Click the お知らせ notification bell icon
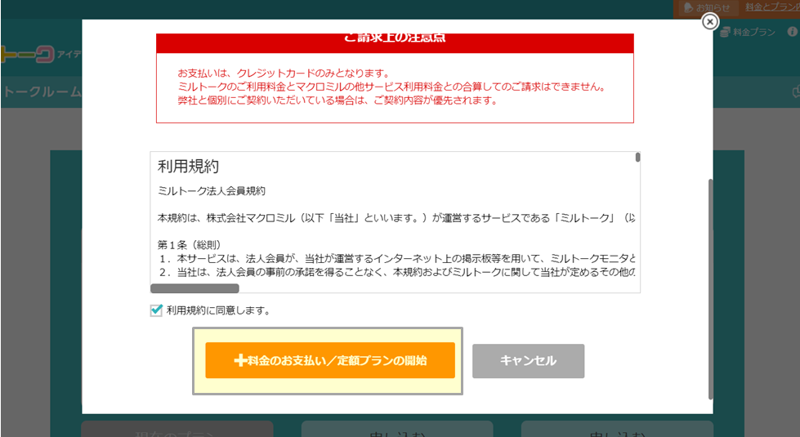The width and height of the screenshot is (800, 437). [688, 7]
